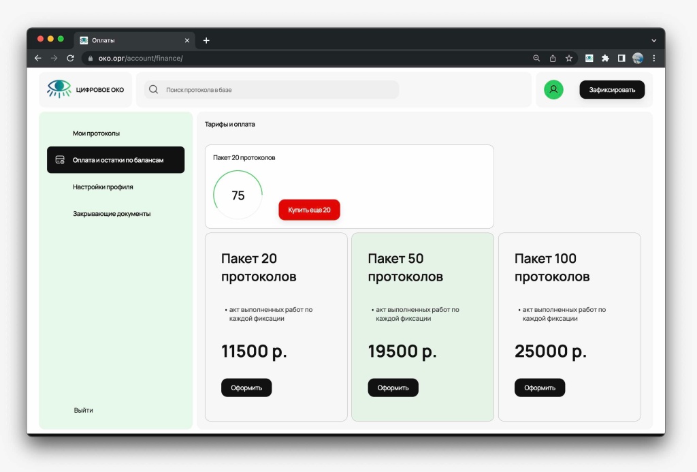
Task: Click the Тарифы и оплата heading
Action: 230,124
